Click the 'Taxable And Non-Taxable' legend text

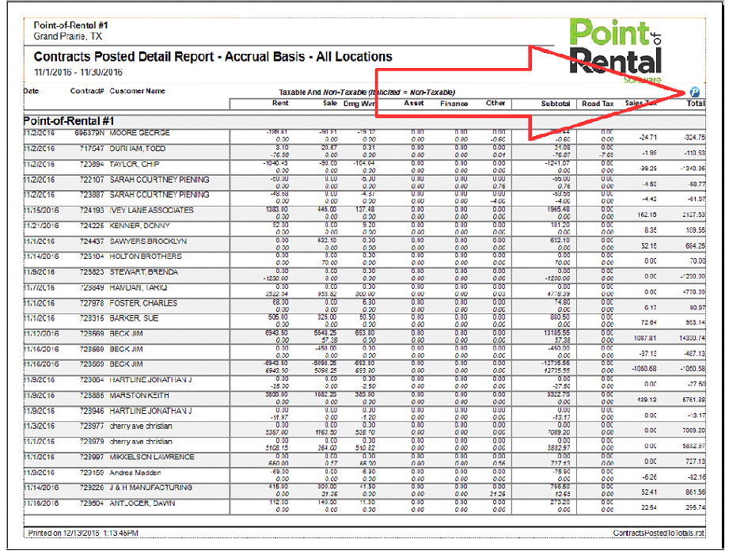366,92
